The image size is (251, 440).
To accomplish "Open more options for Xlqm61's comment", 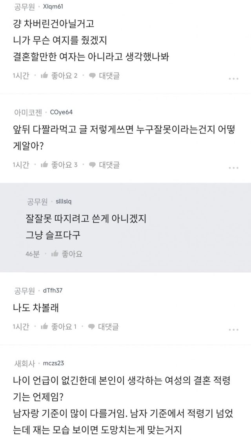I will coord(233,79).
